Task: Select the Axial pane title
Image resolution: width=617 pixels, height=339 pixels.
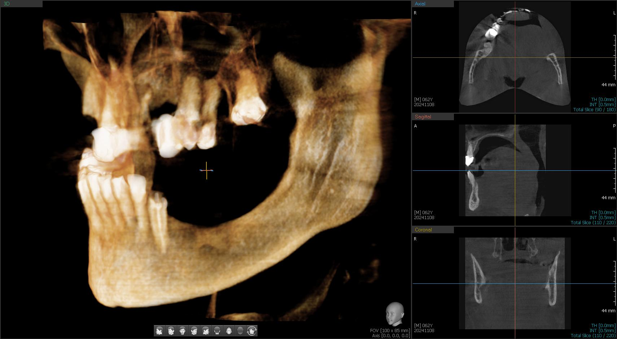Action: pyautogui.click(x=420, y=4)
